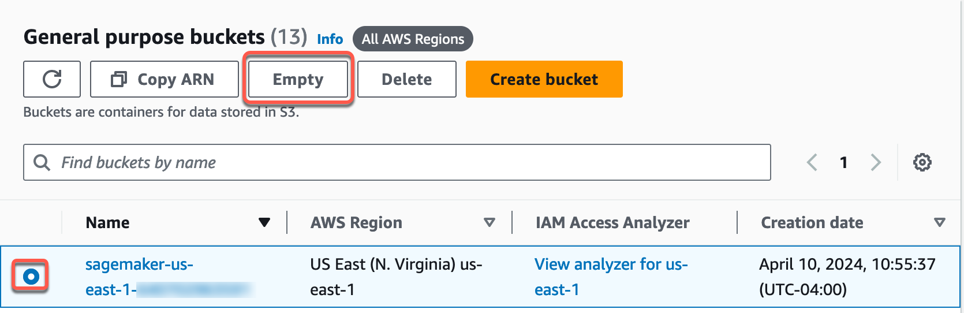
Task: Open the sagemaker-us-east-1 bucket link
Action: pyautogui.click(x=139, y=264)
